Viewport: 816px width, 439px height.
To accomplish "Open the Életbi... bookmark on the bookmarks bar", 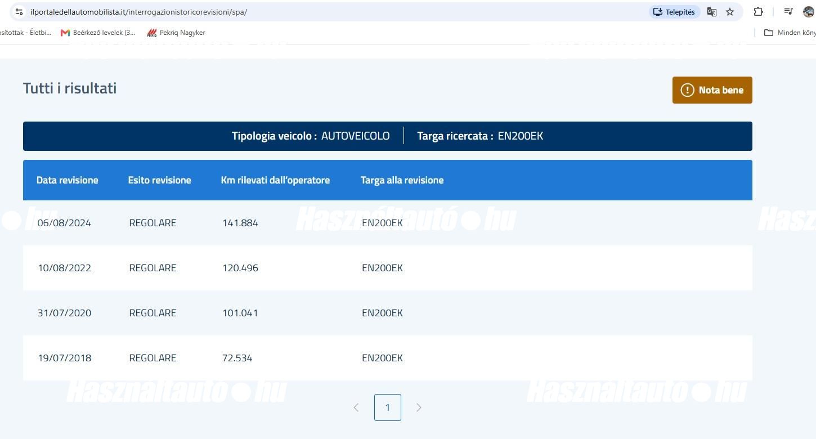I will [25, 33].
